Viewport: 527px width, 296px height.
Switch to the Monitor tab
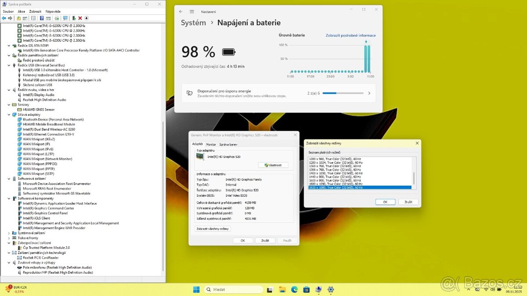tap(211, 144)
